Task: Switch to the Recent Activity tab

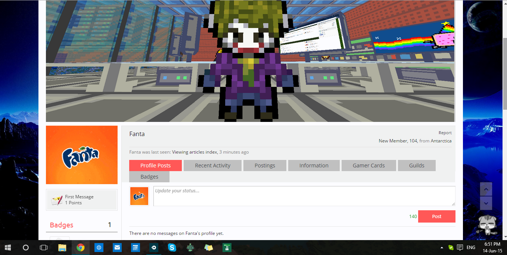Action: (212, 166)
